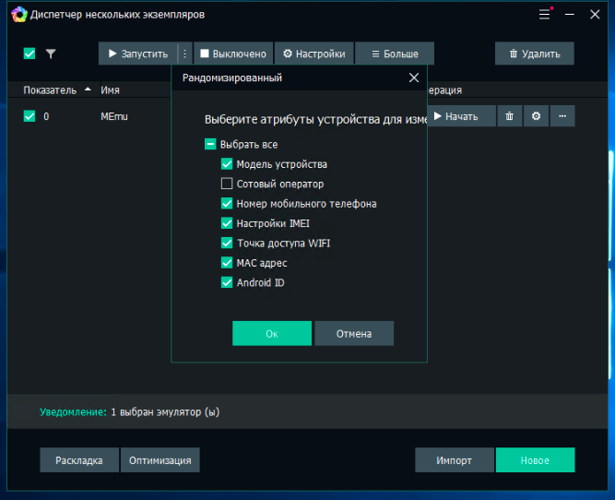Open the hamburger menu in title bar
615x500 pixels.
(x=544, y=15)
